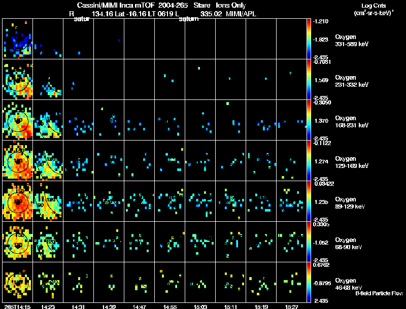Screen dimensions: 406x309
Task: Click the 1.569 colorbar value
Action: [321, 80]
